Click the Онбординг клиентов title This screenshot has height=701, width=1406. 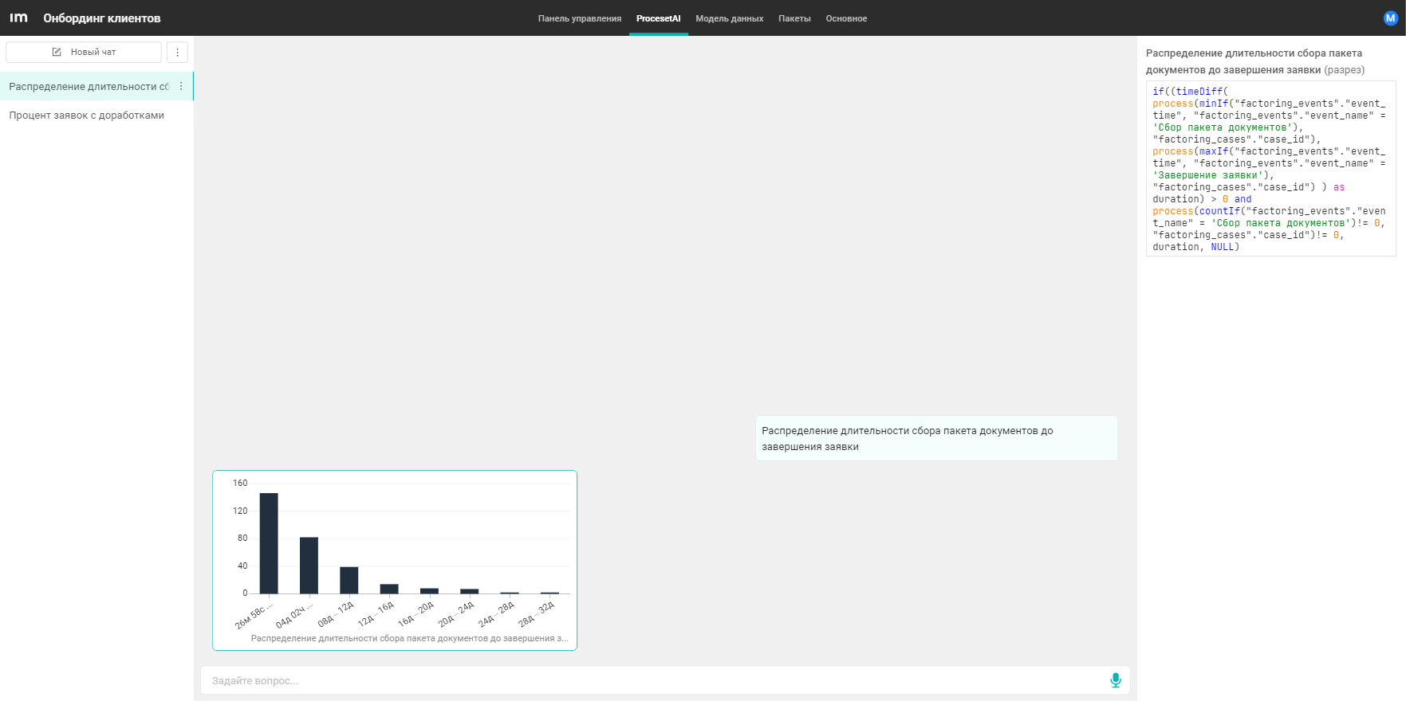[x=102, y=18]
